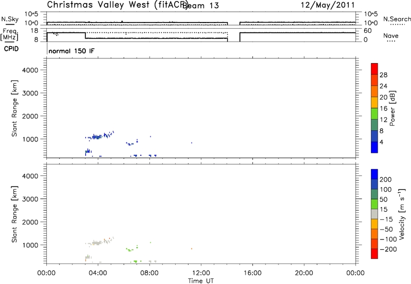Click the 4000 tick label on power panel
This screenshot has width=411, height=284.
pyautogui.click(x=30, y=70)
